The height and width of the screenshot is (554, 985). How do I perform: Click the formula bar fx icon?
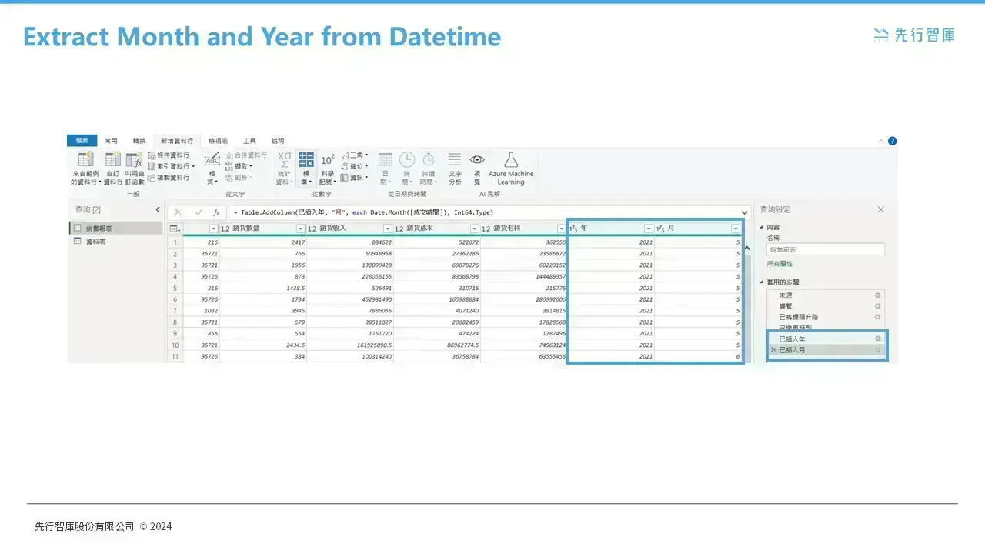[216, 212]
